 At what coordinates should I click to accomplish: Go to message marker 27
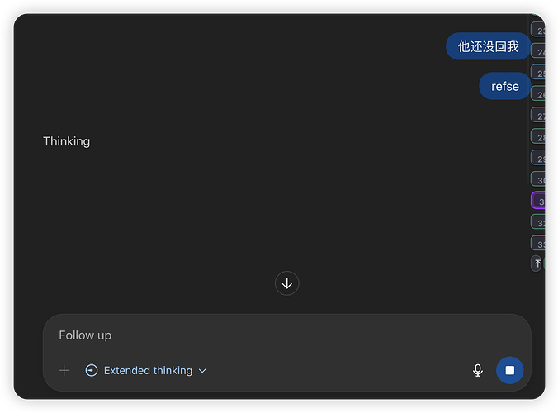pyautogui.click(x=538, y=115)
